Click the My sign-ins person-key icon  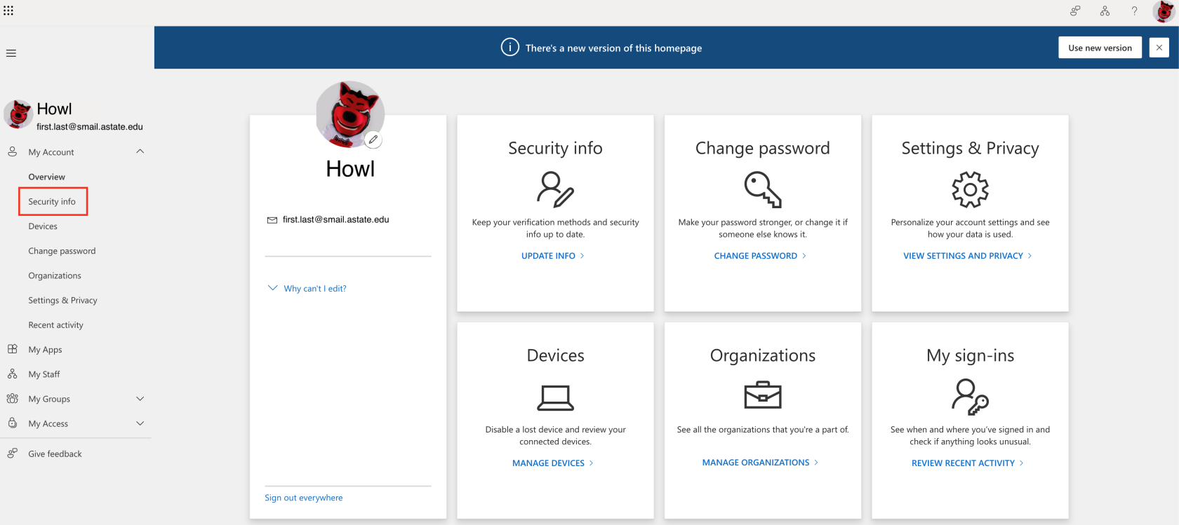click(x=970, y=397)
